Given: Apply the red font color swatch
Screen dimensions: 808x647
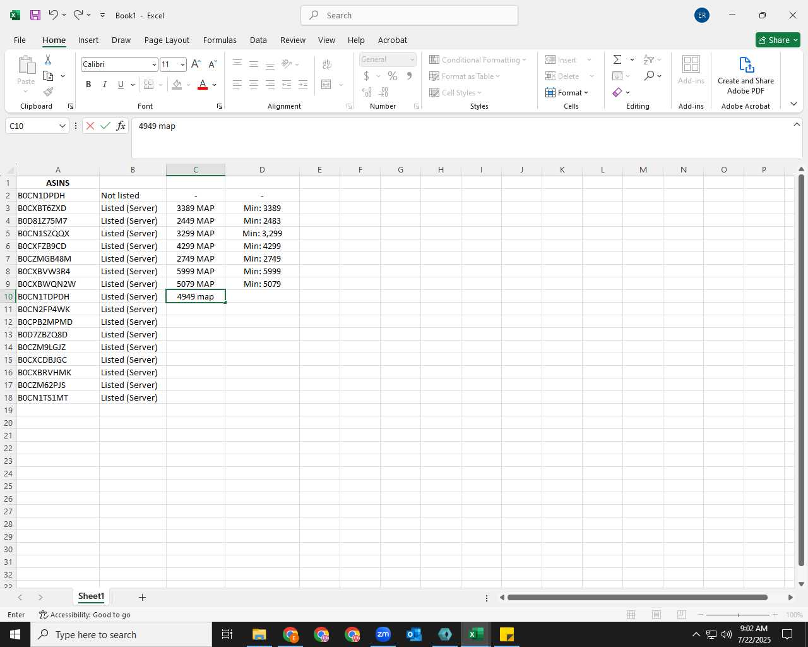Looking at the screenshot, I should click(203, 85).
